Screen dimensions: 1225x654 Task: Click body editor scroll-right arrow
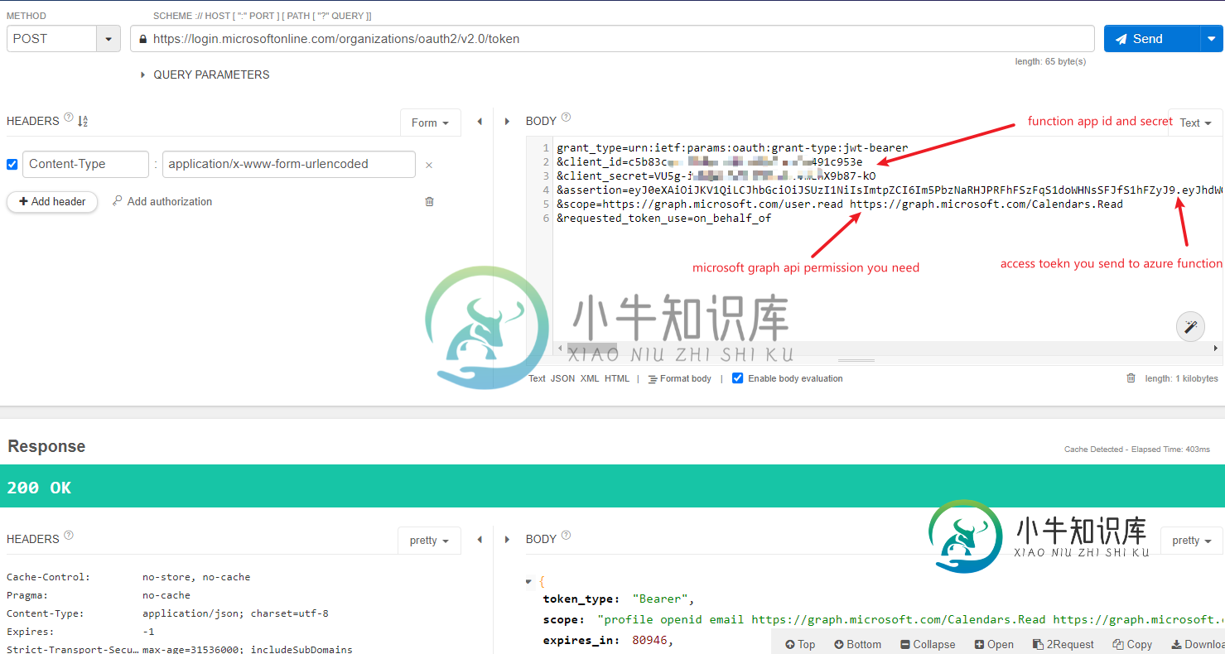click(1216, 349)
